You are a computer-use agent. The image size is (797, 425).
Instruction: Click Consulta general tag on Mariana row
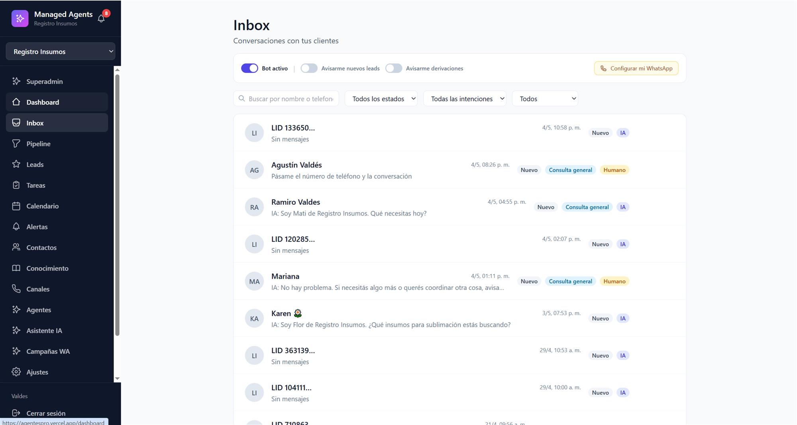pyautogui.click(x=570, y=281)
